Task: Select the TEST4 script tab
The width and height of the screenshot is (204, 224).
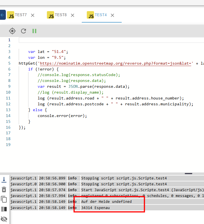Action: click(100, 15)
